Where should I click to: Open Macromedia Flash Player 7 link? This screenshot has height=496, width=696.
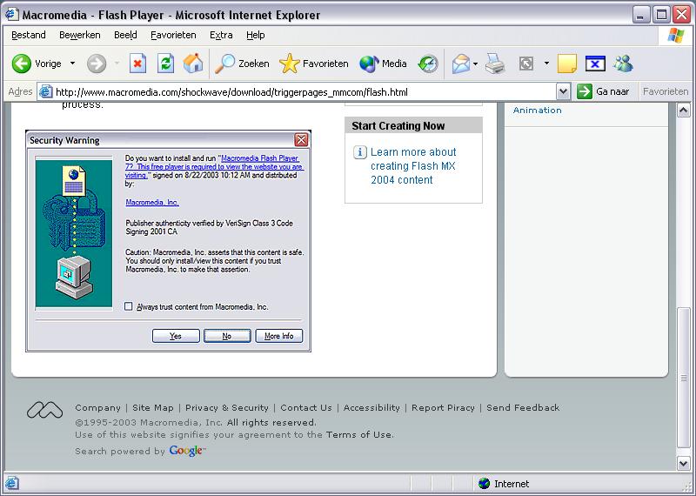tap(214, 166)
